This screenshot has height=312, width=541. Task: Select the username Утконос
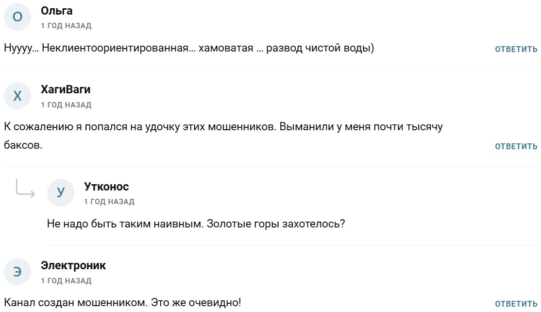click(x=106, y=187)
